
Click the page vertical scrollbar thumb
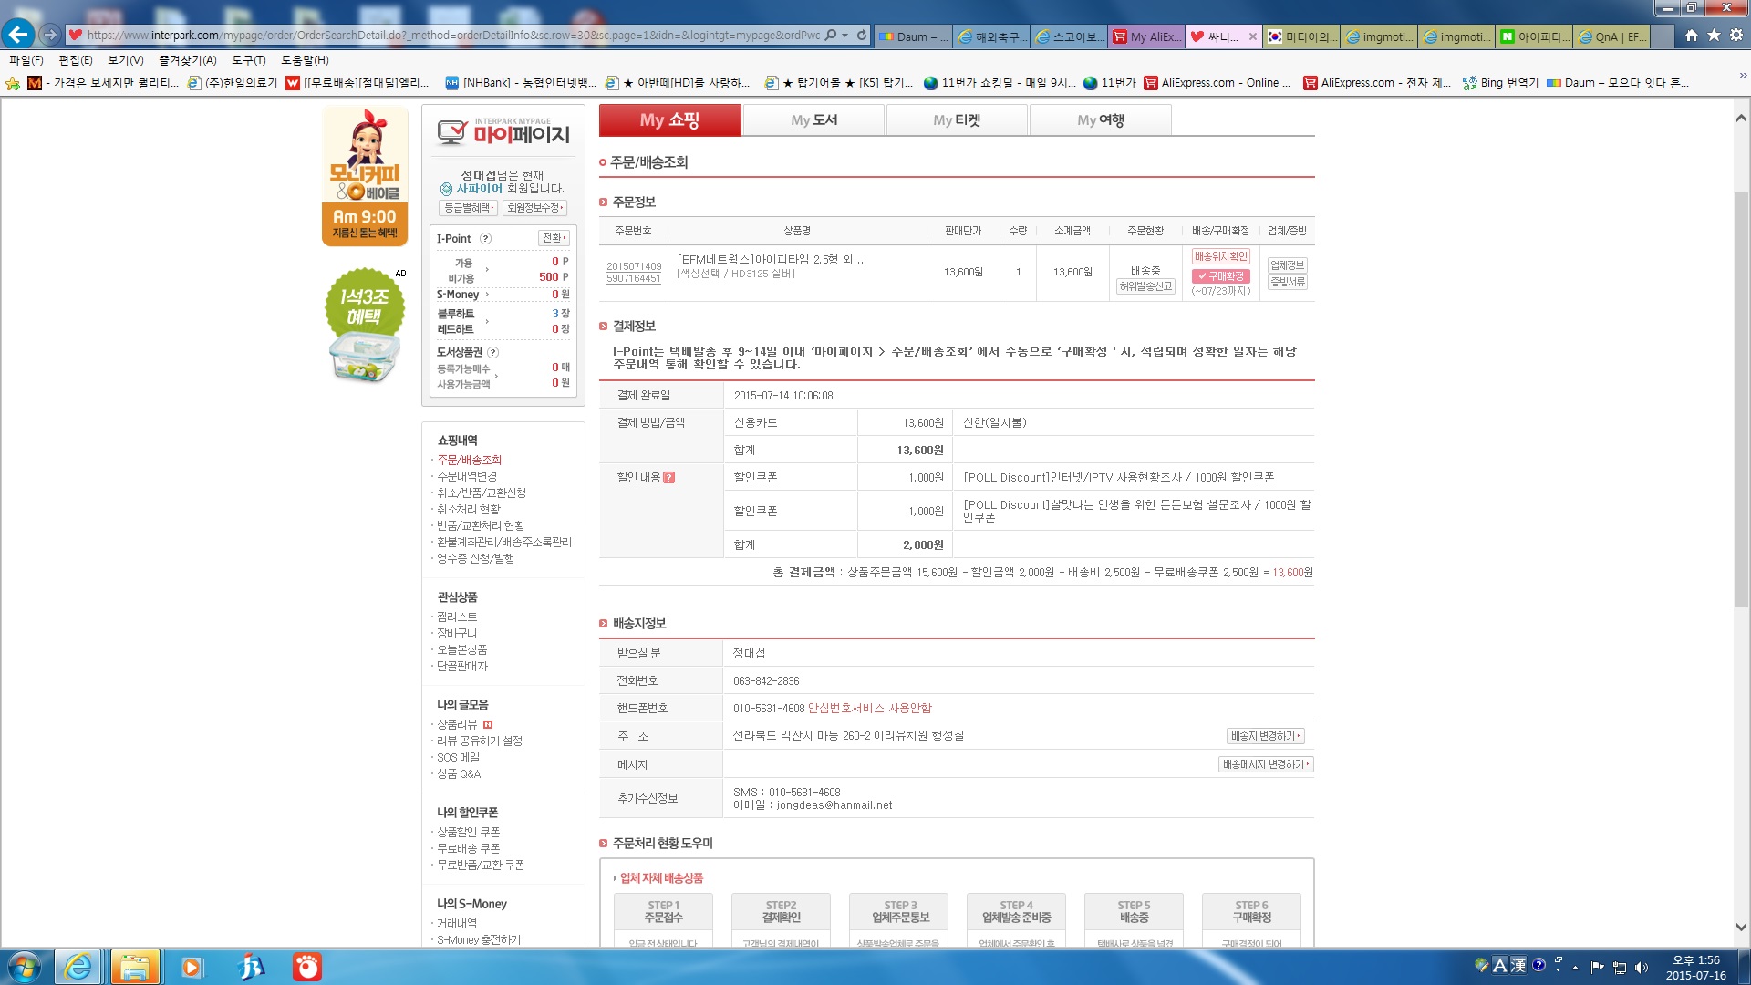coord(1741,399)
